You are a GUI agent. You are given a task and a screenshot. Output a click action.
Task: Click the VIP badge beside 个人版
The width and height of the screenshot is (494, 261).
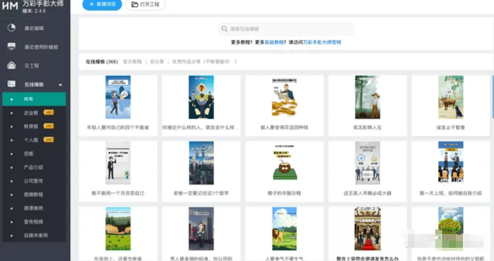point(49,139)
